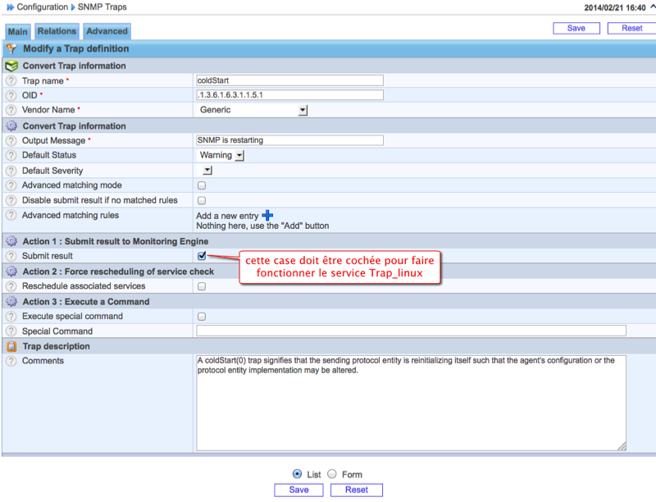The width and height of the screenshot is (656, 502).
Task: Select the Form radio button
Action: [x=332, y=474]
